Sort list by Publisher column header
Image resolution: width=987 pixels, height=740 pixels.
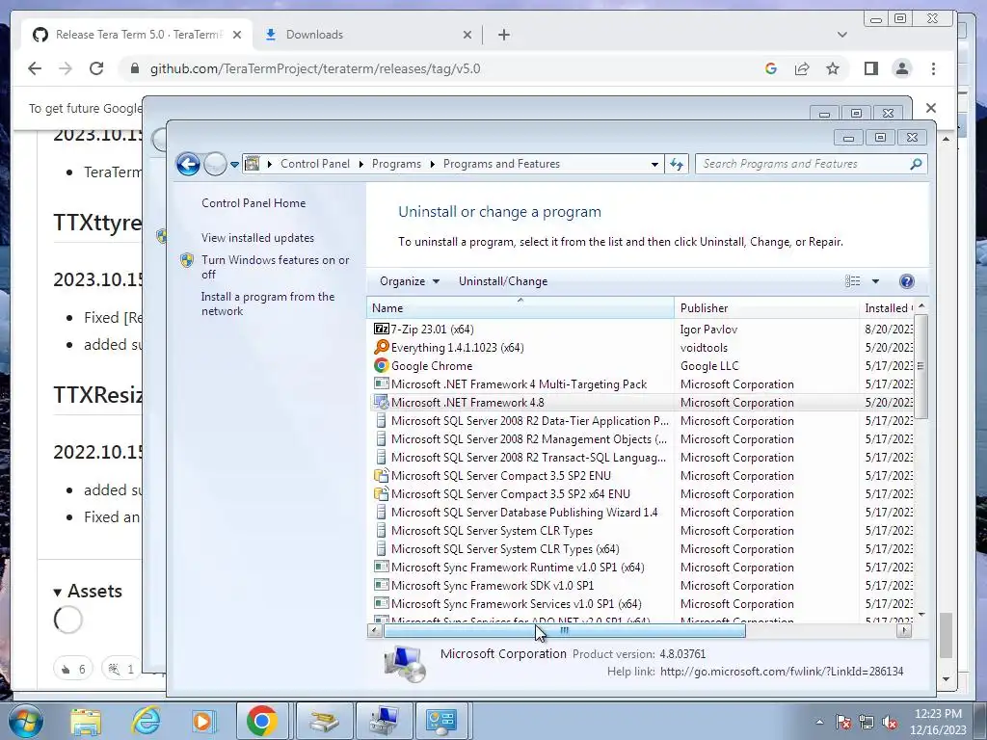(766, 307)
